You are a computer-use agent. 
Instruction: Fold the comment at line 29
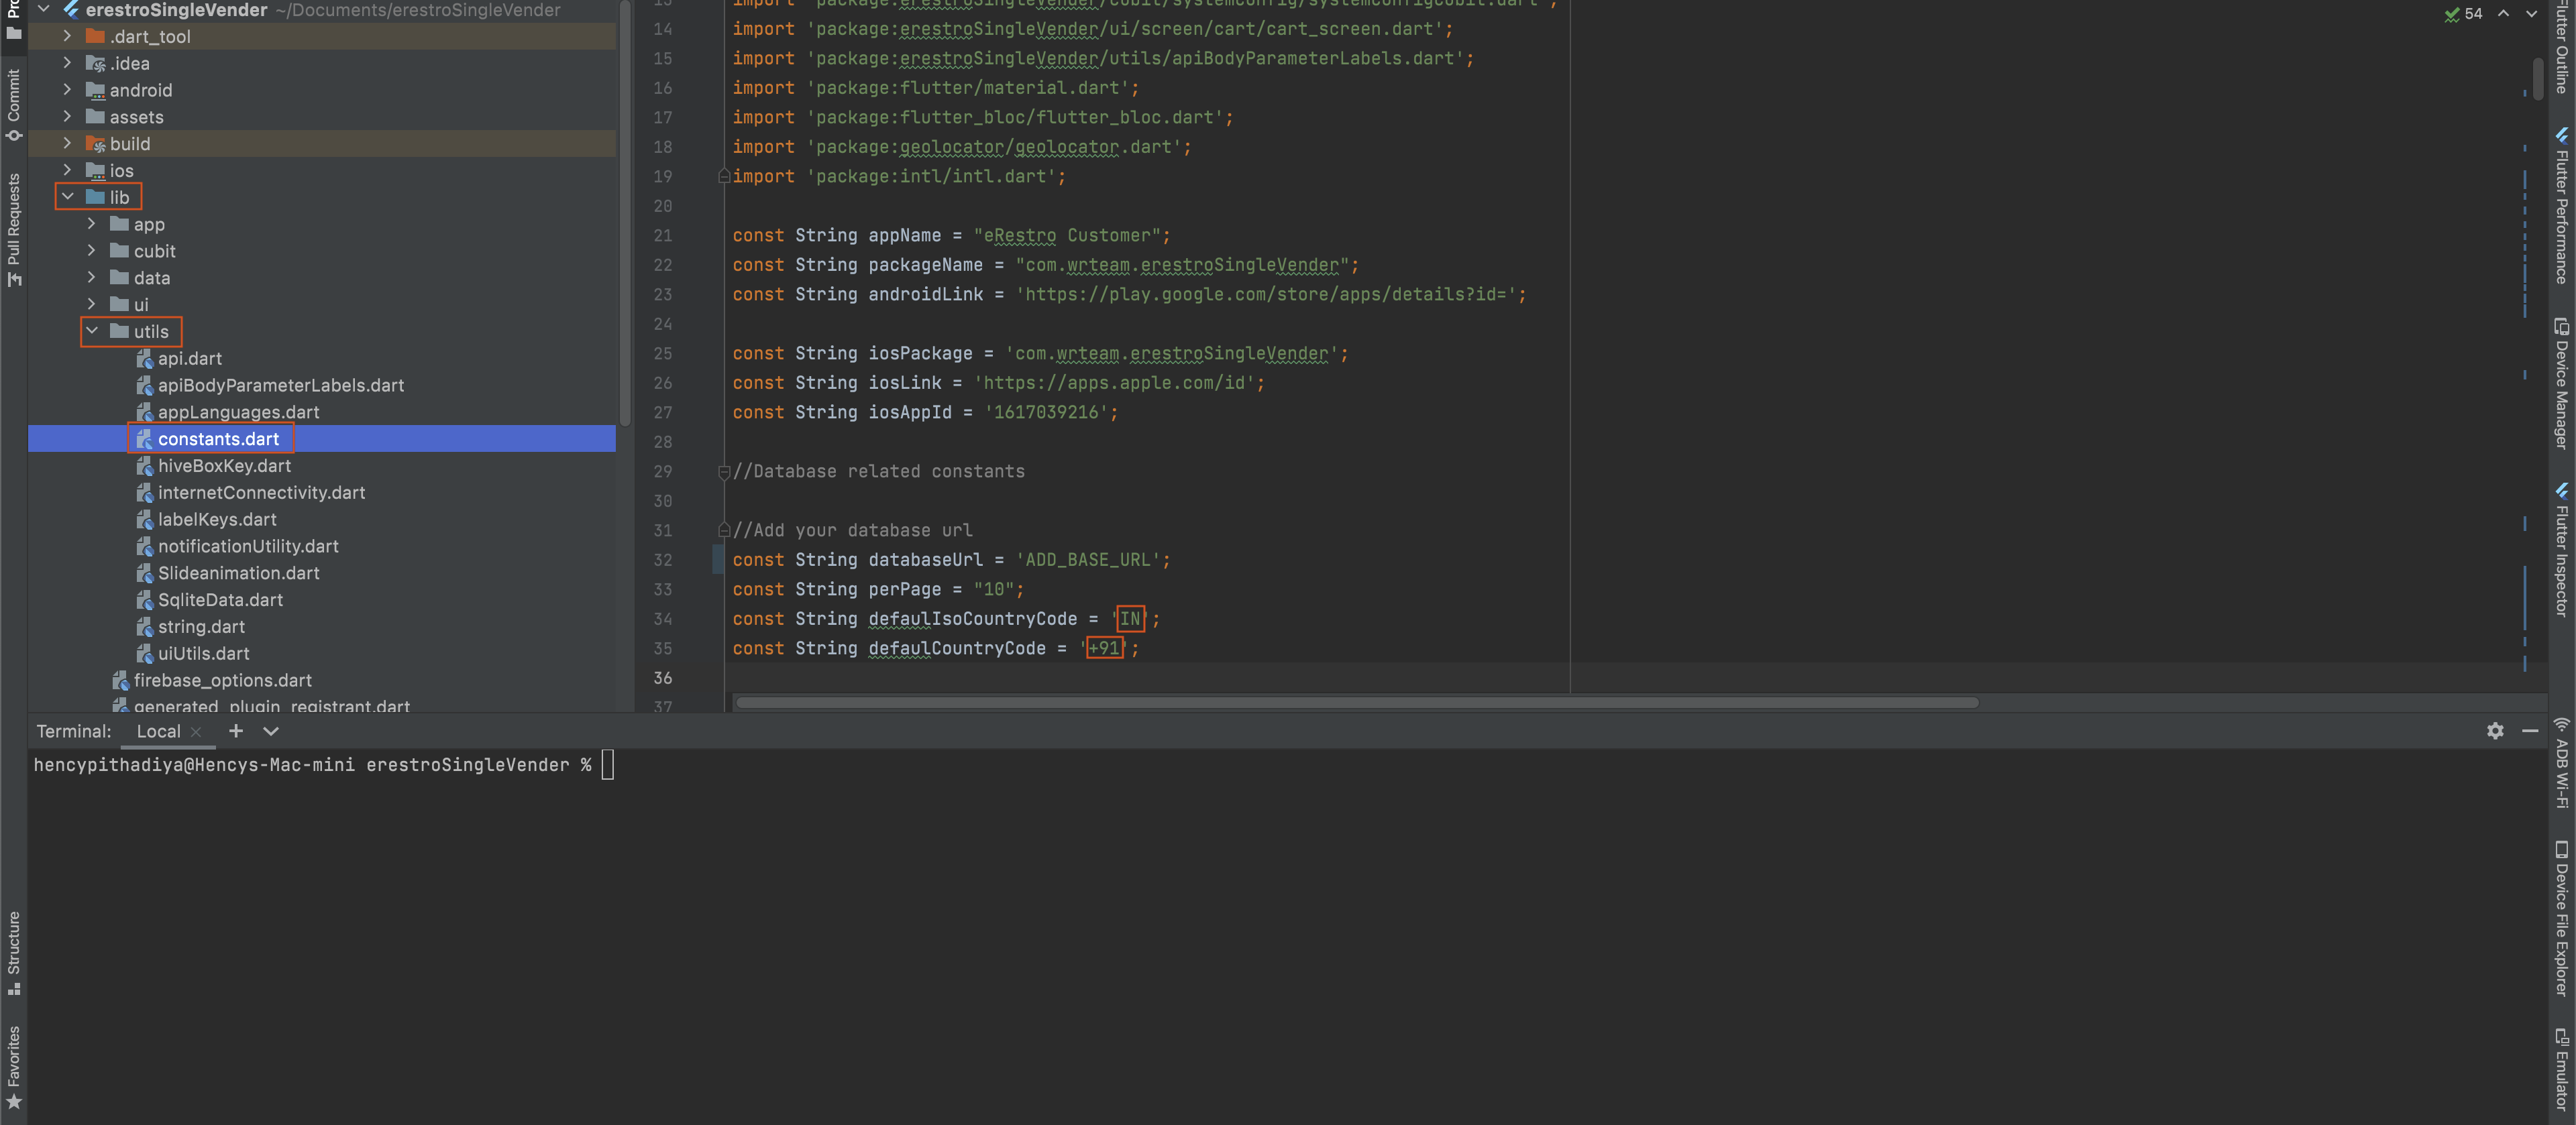coord(723,471)
